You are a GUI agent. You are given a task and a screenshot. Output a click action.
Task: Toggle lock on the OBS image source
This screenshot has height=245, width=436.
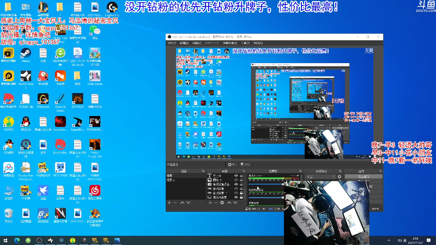[241, 180]
